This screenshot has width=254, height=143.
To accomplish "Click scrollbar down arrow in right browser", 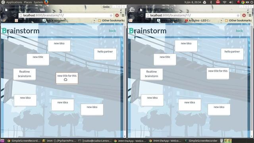I will pyautogui.click(x=252, y=136).
